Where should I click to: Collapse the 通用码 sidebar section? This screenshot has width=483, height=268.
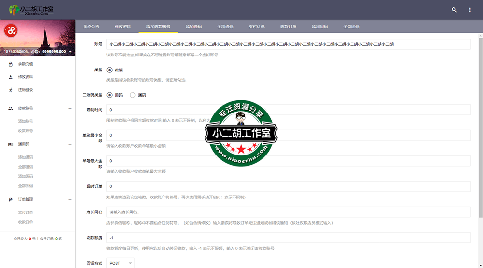click(x=70, y=144)
